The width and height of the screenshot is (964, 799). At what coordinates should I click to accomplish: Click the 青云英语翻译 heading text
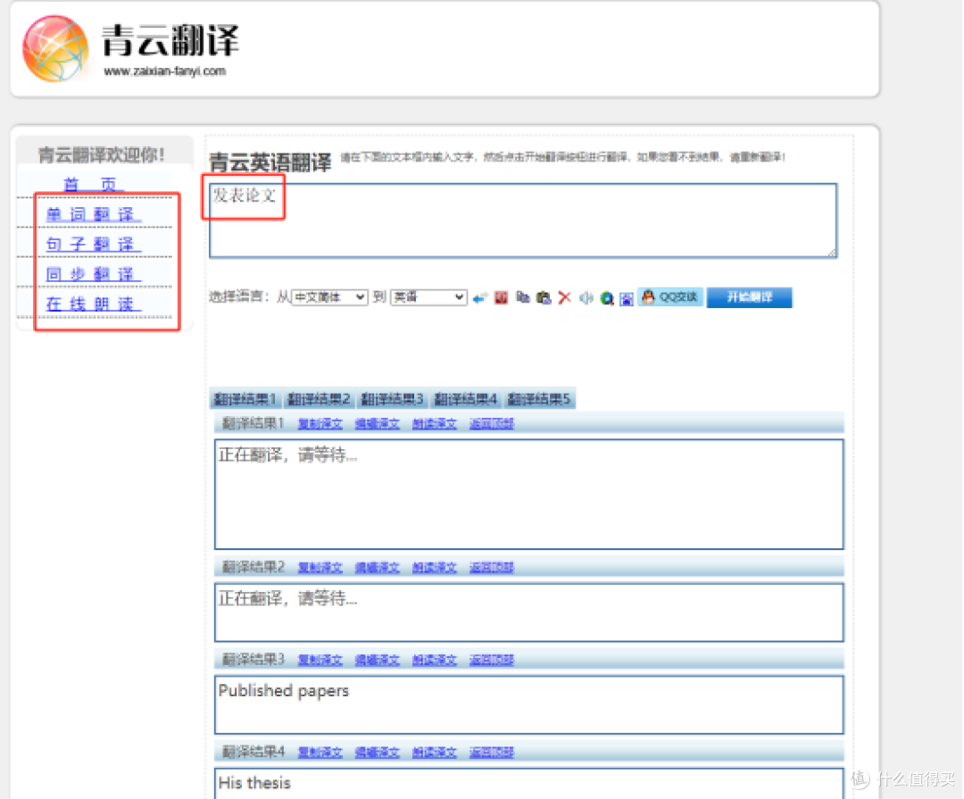click(x=270, y=162)
